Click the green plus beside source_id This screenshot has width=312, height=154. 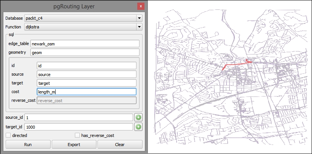click(x=138, y=117)
